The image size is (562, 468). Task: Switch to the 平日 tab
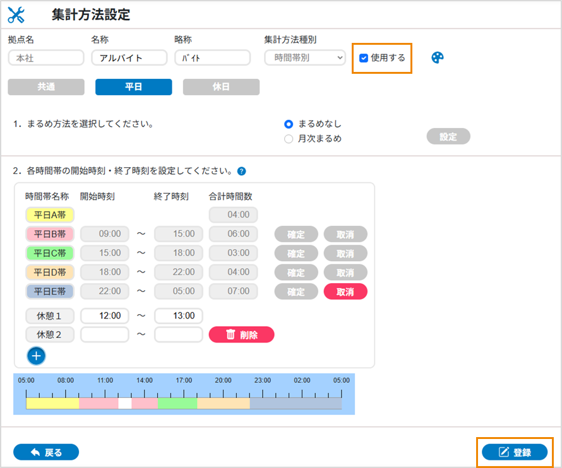tap(133, 87)
